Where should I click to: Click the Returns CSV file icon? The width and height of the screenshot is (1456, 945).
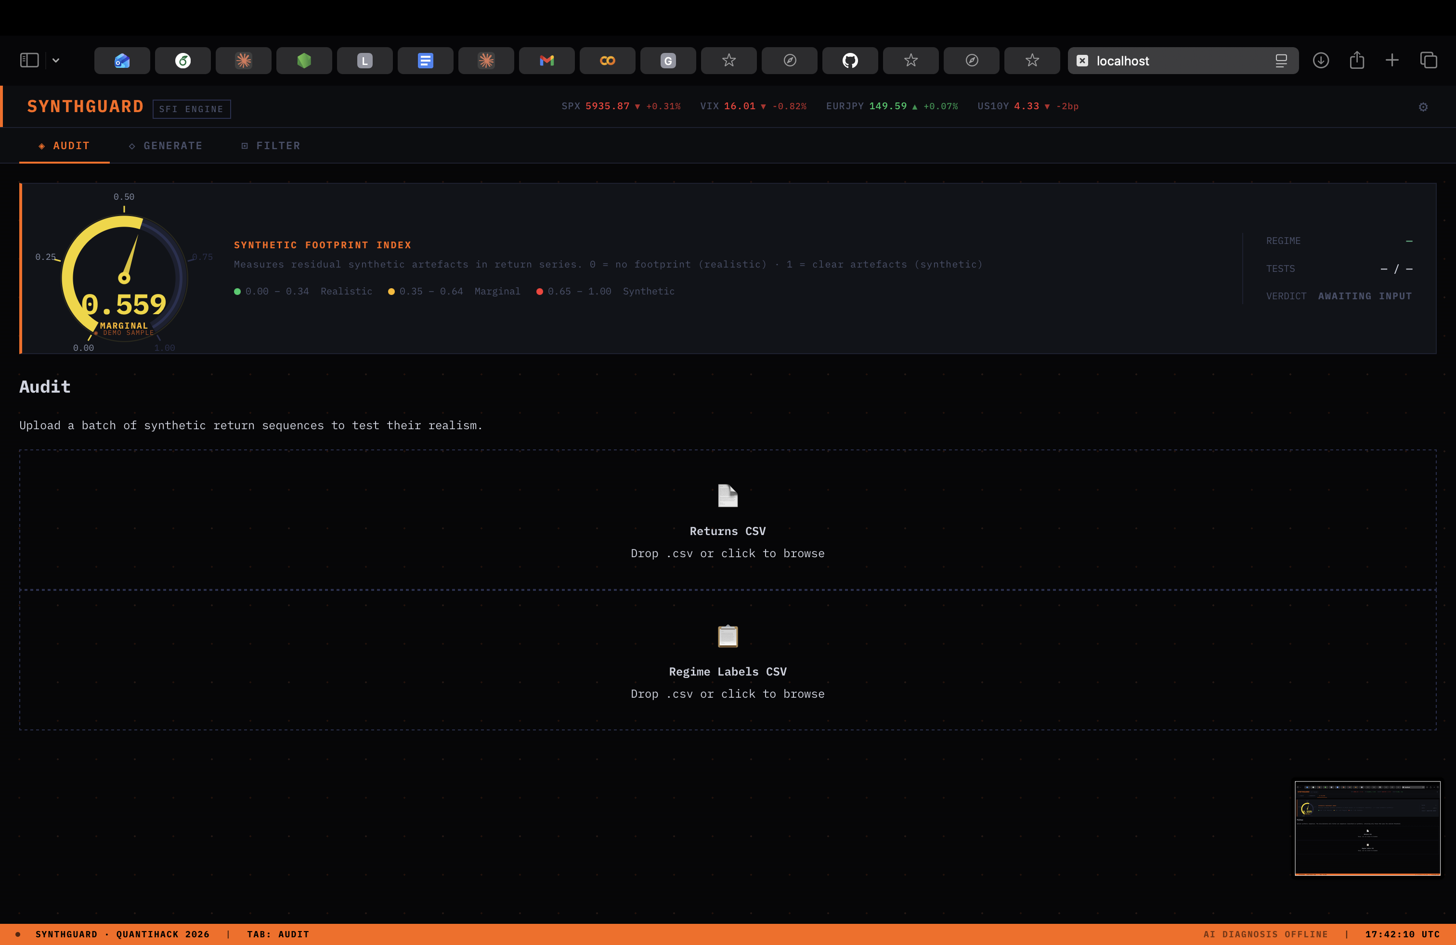click(x=728, y=496)
